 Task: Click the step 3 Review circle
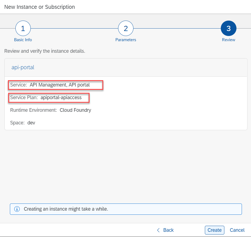pos(228,28)
